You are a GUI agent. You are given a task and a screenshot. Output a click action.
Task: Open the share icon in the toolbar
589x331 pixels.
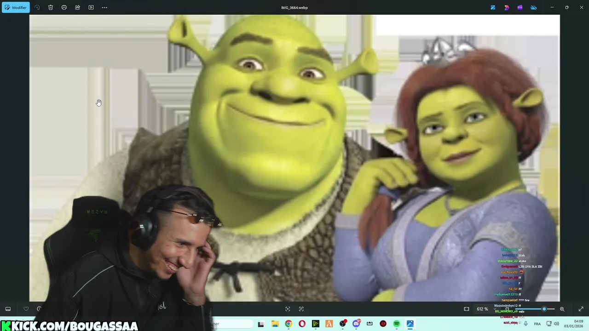tap(77, 7)
